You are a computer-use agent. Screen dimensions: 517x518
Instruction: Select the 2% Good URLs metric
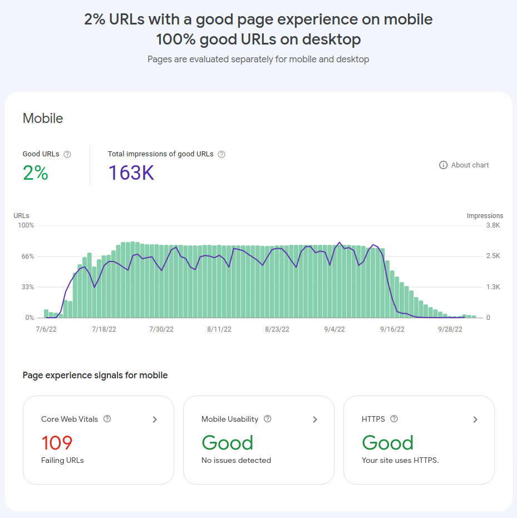point(36,173)
